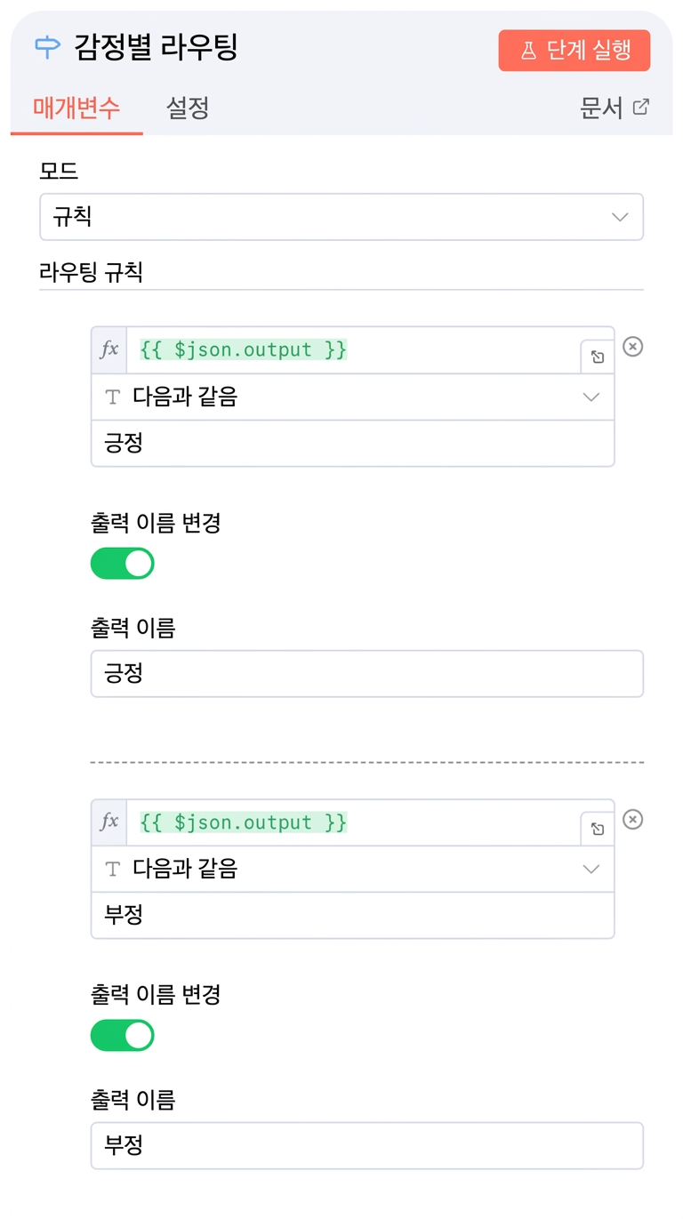Open the 모드 dropdown set to 규칙
683x1219 pixels.
coord(341,217)
